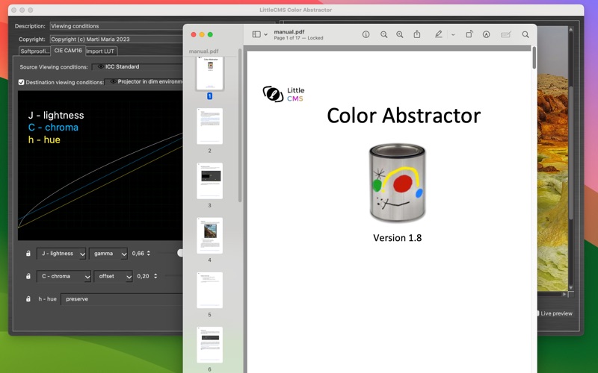
Task: Click the manual.pdf title in toolbar
Action: tap(289, 31)
